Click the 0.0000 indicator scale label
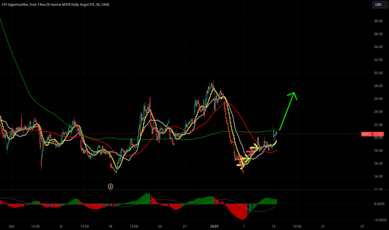The image size is (389, 230). pos(379,204)
